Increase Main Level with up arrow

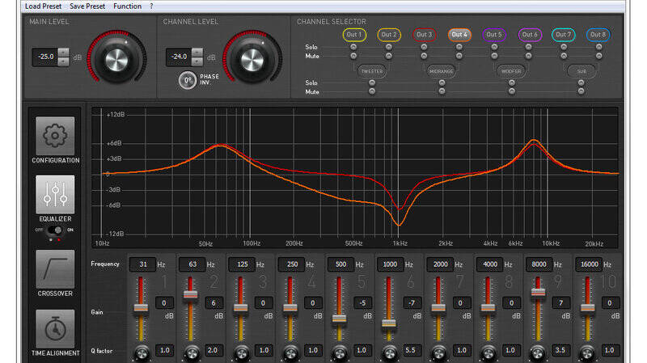point(63,53)
